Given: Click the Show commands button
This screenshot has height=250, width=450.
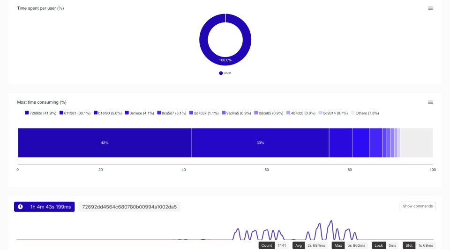Looking at the screenshot, I should click(x=418, y=206).
